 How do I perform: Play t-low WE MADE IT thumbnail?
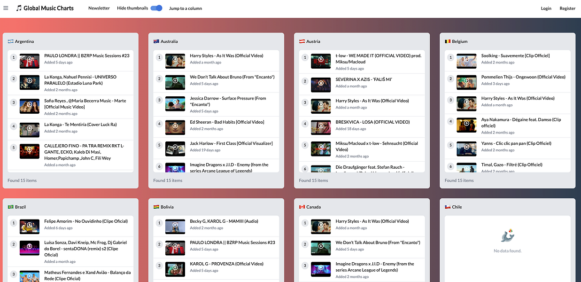[x=321, y=60]
